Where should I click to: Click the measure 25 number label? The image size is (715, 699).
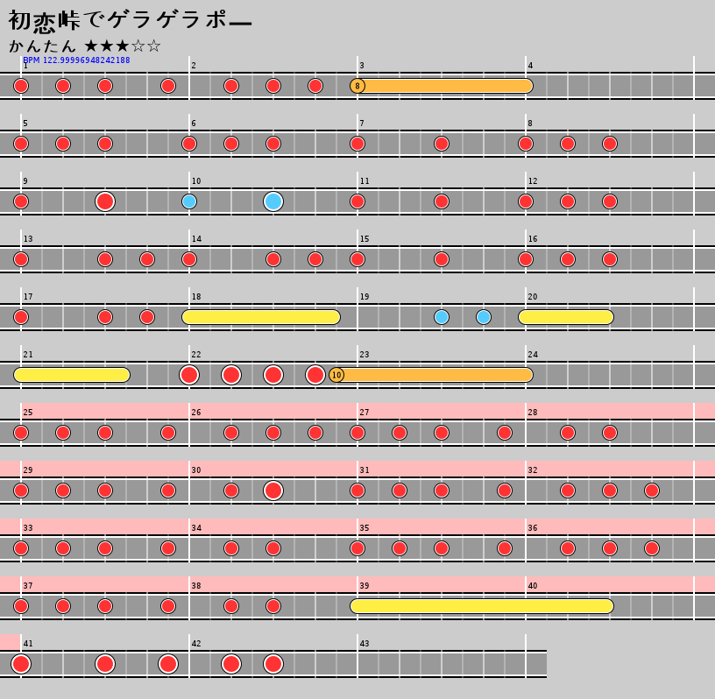28,413
